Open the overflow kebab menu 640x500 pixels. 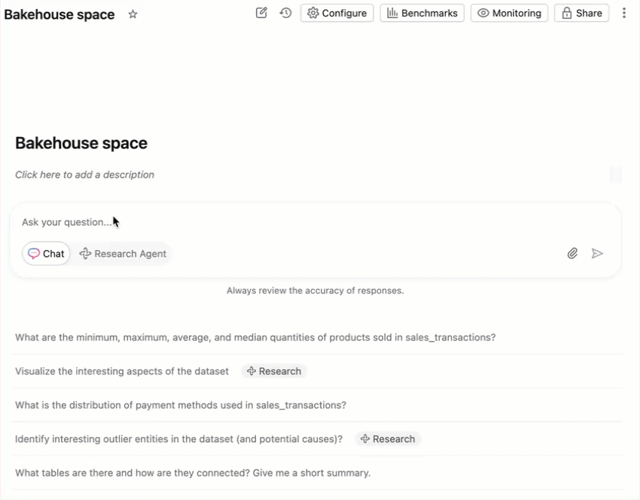click(624, 13)
